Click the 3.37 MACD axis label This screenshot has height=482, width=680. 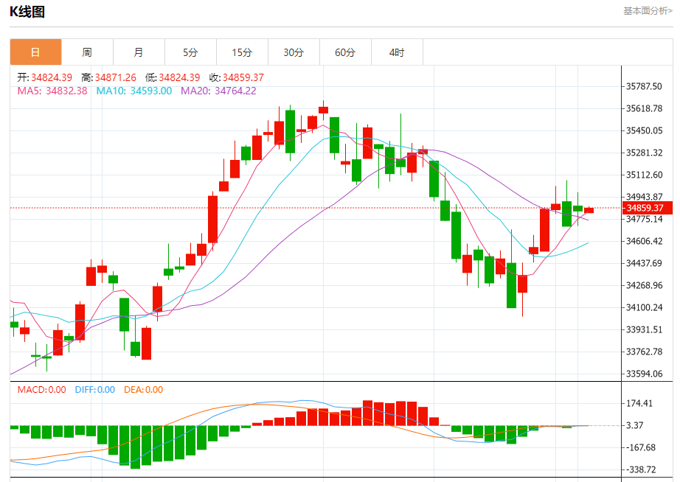[x=634, y=426]
